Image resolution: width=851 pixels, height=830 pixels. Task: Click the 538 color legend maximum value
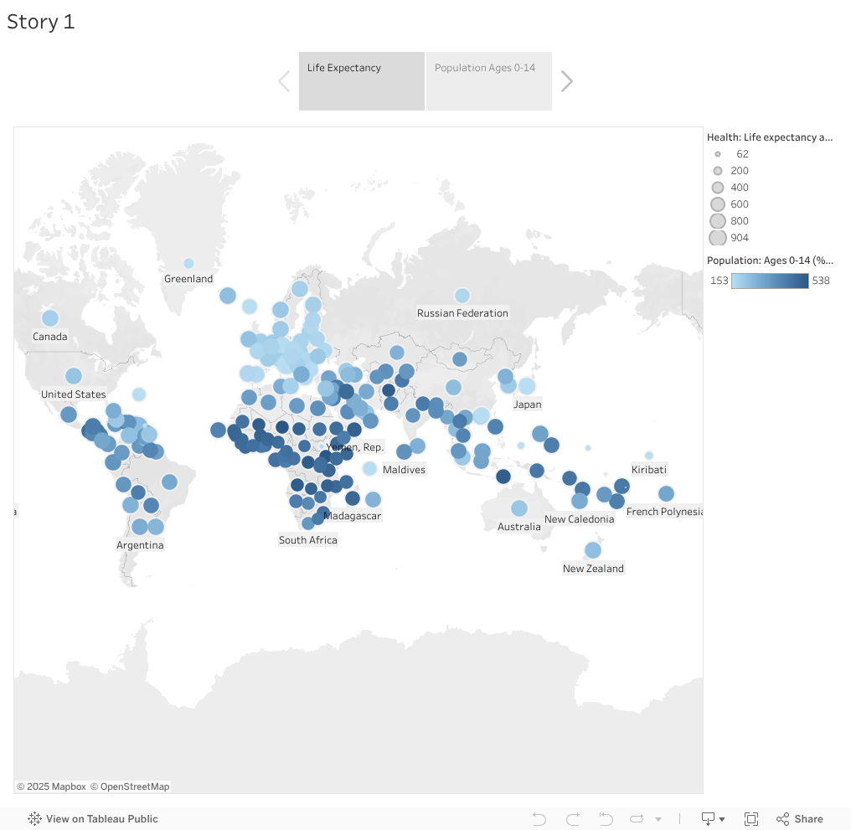(x=821, y=281)
